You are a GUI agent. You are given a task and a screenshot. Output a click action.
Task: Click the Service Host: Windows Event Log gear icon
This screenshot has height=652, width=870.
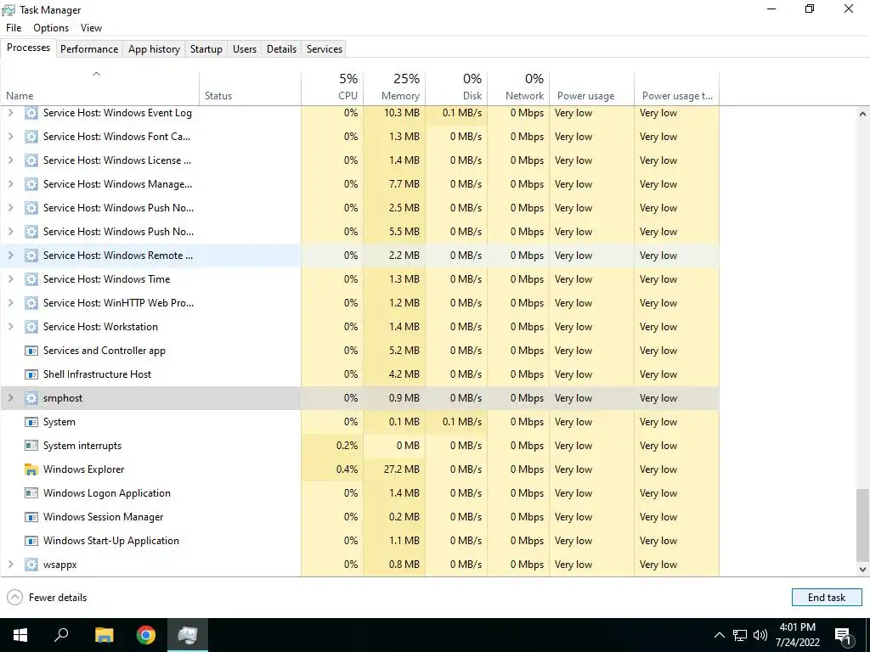pos(31,113)
